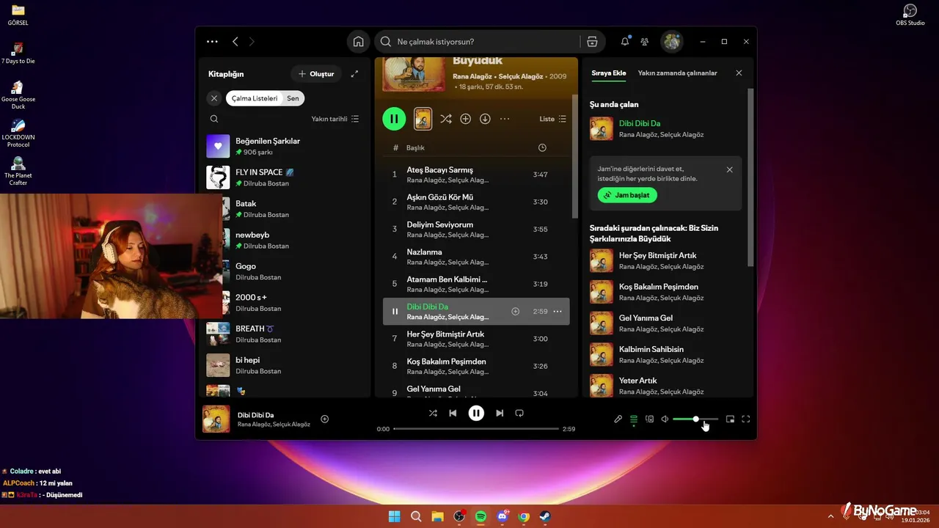Search within library with magnifier icon
The width and height of the screenshot is (939, 528).
(x=214, y=119)
